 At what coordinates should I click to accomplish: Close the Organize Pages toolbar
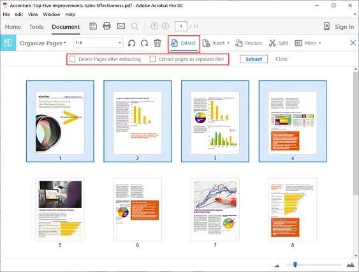[353, 43]
